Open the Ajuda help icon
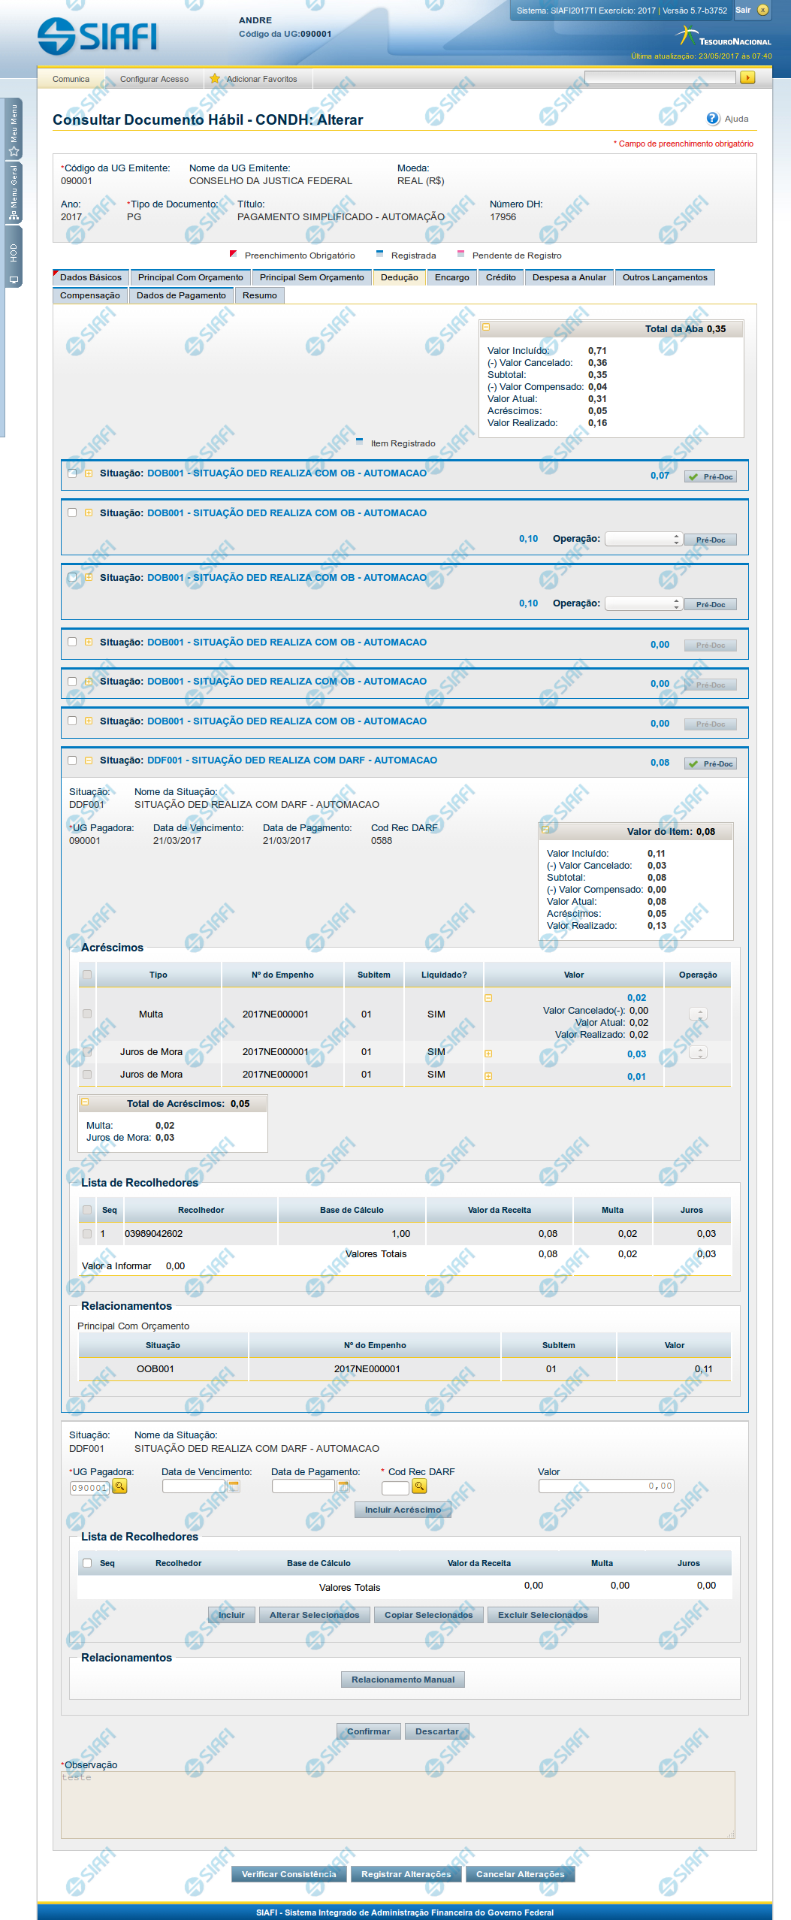This screenshot has width=791, height=1920. pos(712,119)
